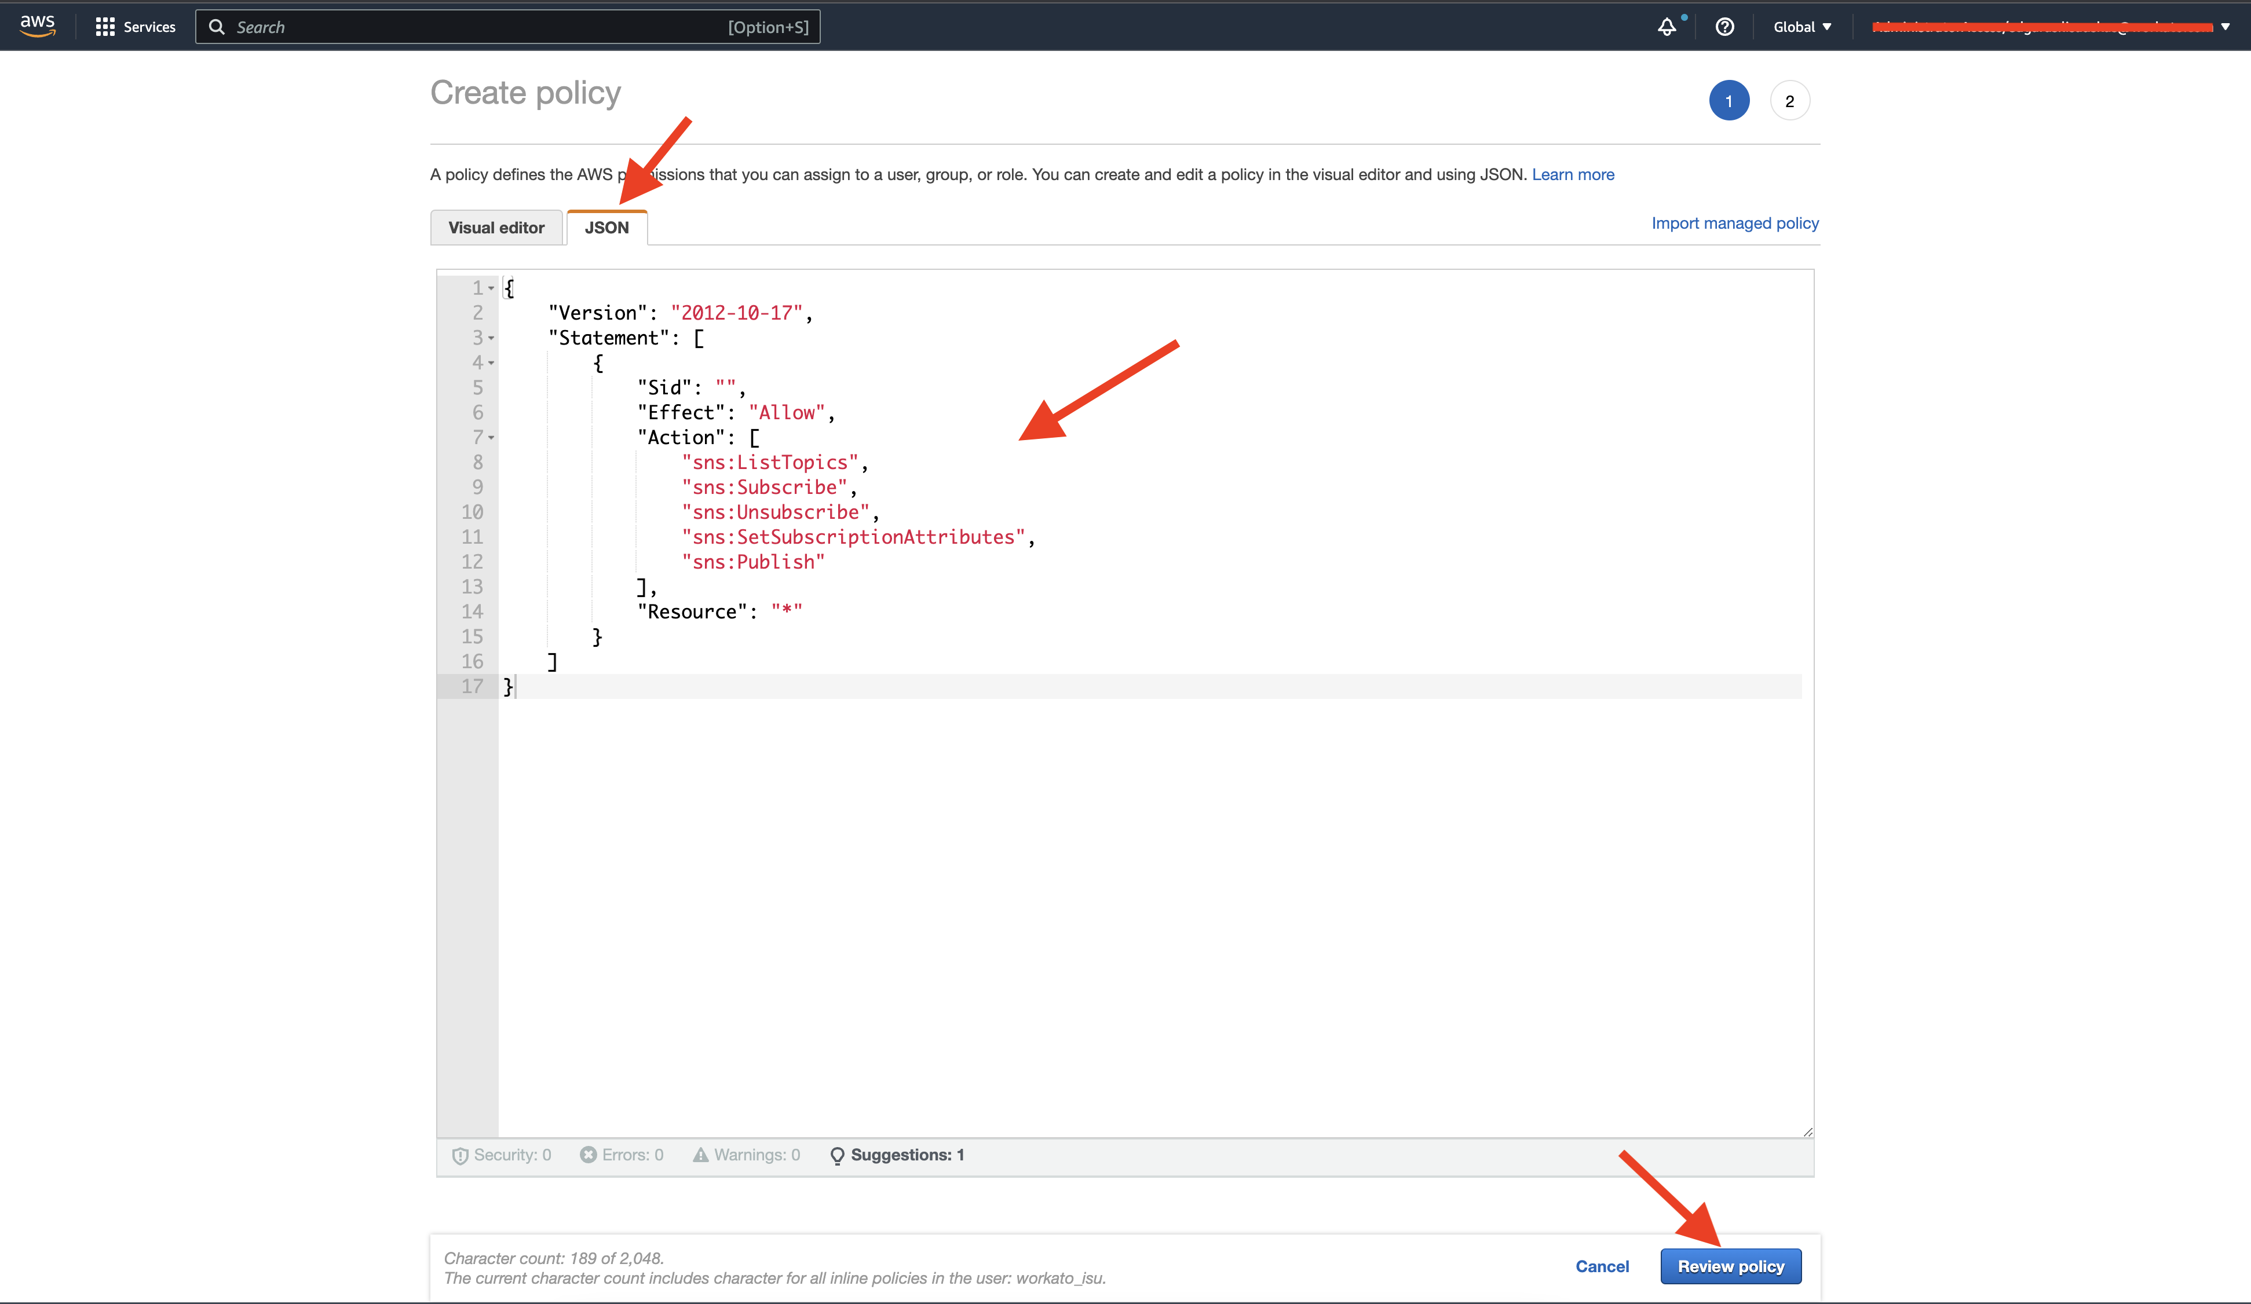Click the Cancel link
The width and height of the screenshot is (2251, 1304).
click(x=1602, y=1266)
